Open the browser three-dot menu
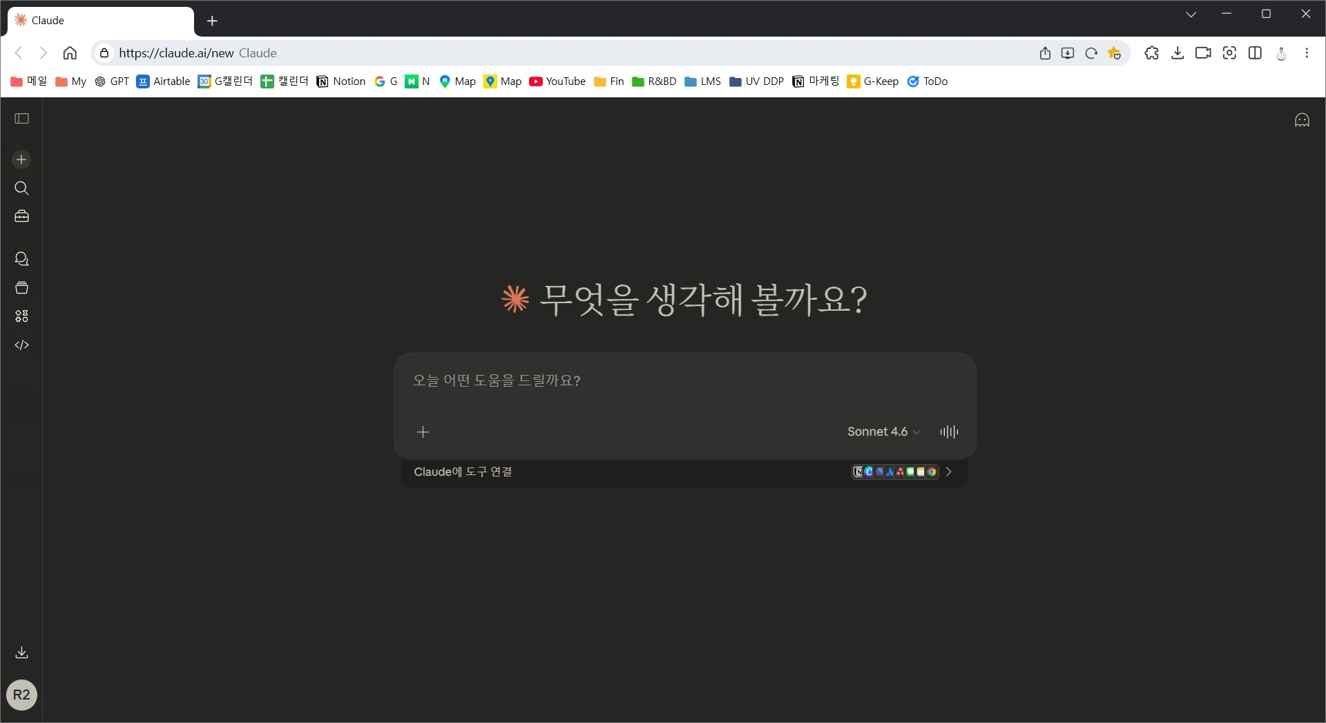This screenshot has height=723, width=1326. coord(1307,53)
